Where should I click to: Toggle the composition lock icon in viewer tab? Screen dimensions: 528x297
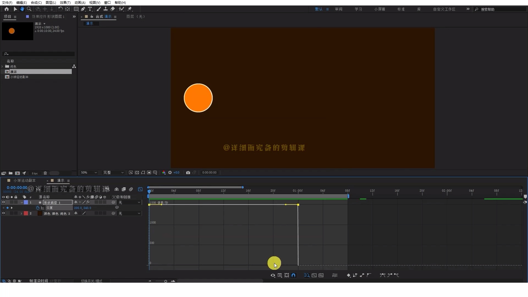point(92,16)
